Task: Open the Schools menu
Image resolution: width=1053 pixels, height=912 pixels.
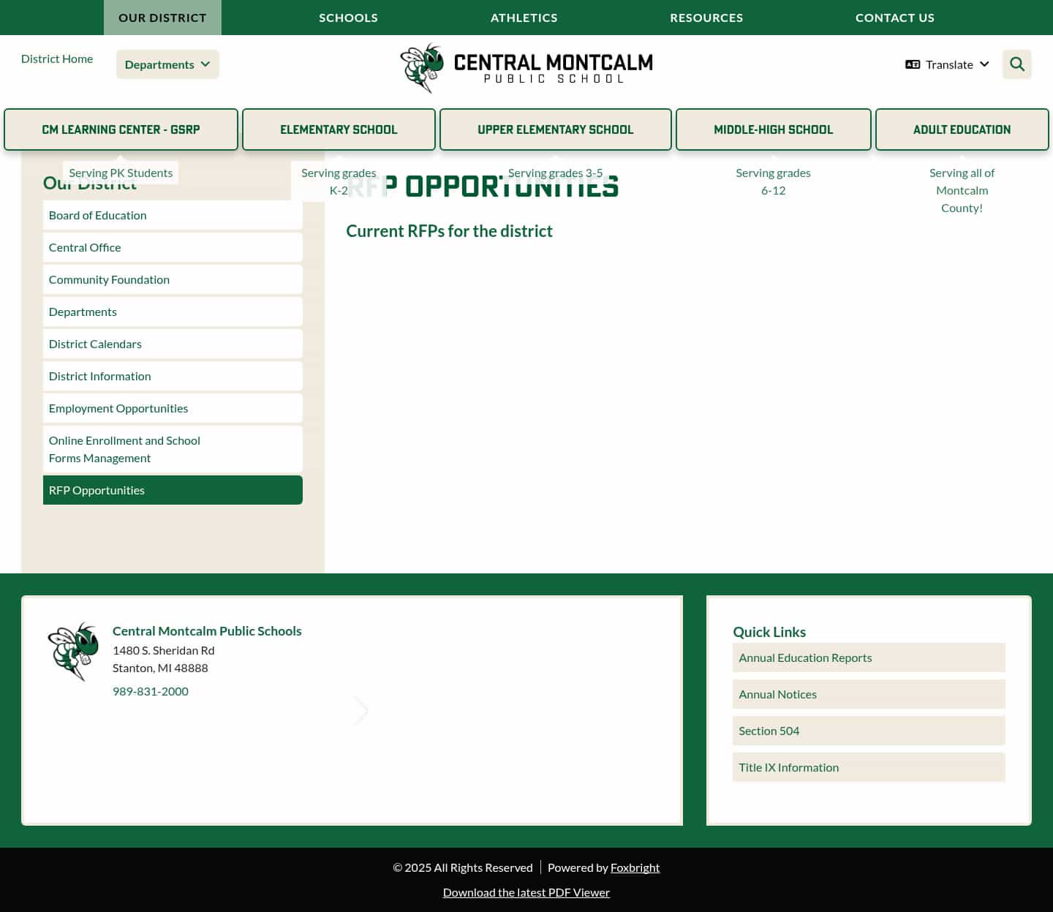Action: pos(348,17)
